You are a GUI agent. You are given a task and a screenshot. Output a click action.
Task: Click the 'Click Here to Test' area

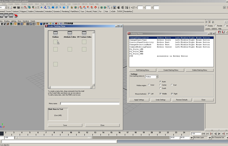click(58, 114)
